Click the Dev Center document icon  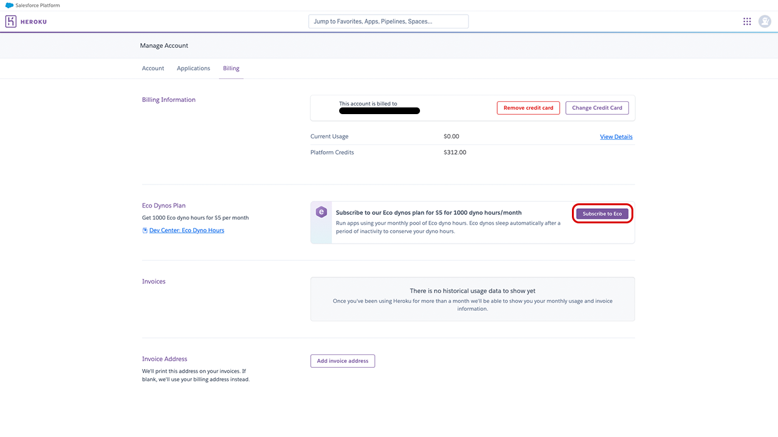tap(145, 231)
